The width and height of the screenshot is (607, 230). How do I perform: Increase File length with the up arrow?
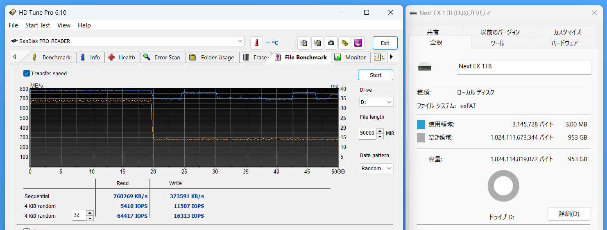[380, 131]
